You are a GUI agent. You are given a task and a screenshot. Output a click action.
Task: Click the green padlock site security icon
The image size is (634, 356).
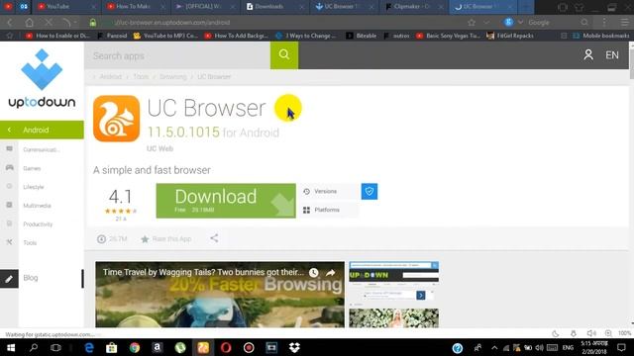93,23
